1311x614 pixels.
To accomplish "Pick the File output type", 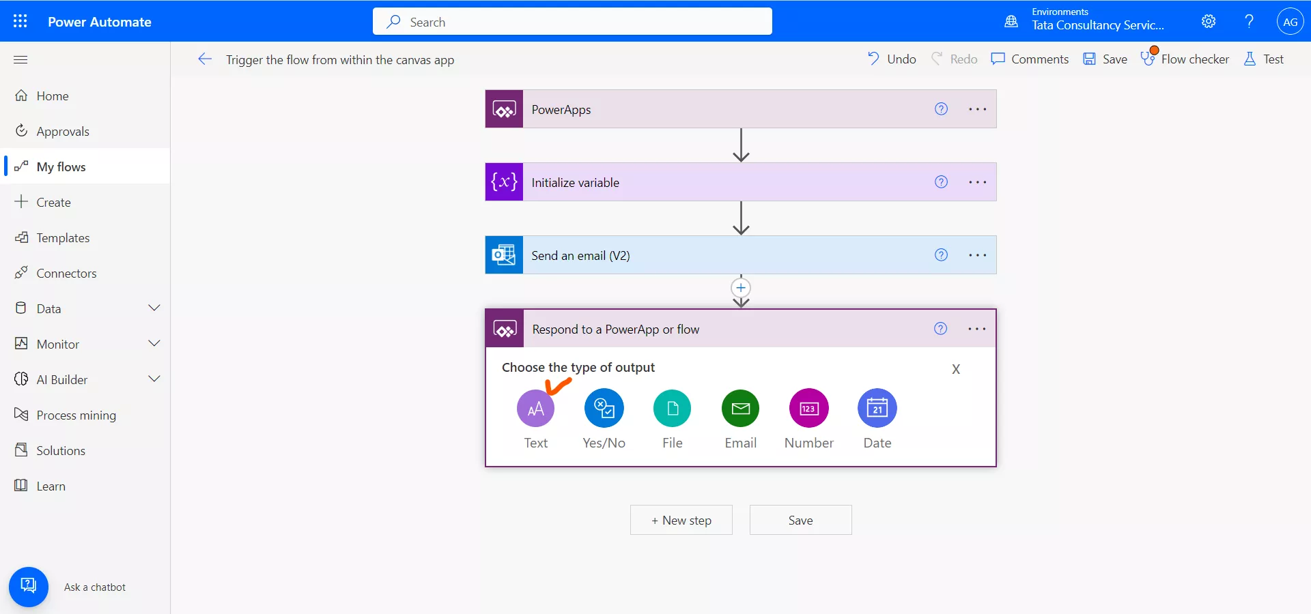I will (672, 409).
